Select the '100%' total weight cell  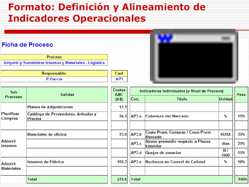pyautogui.click(x=241, y=179)
